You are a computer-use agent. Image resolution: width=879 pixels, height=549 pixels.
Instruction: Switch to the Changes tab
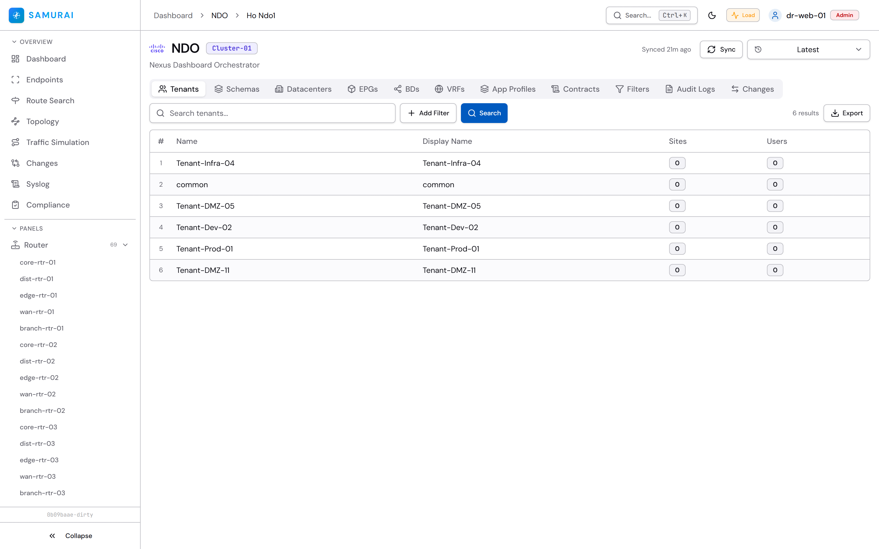[753, 89]
